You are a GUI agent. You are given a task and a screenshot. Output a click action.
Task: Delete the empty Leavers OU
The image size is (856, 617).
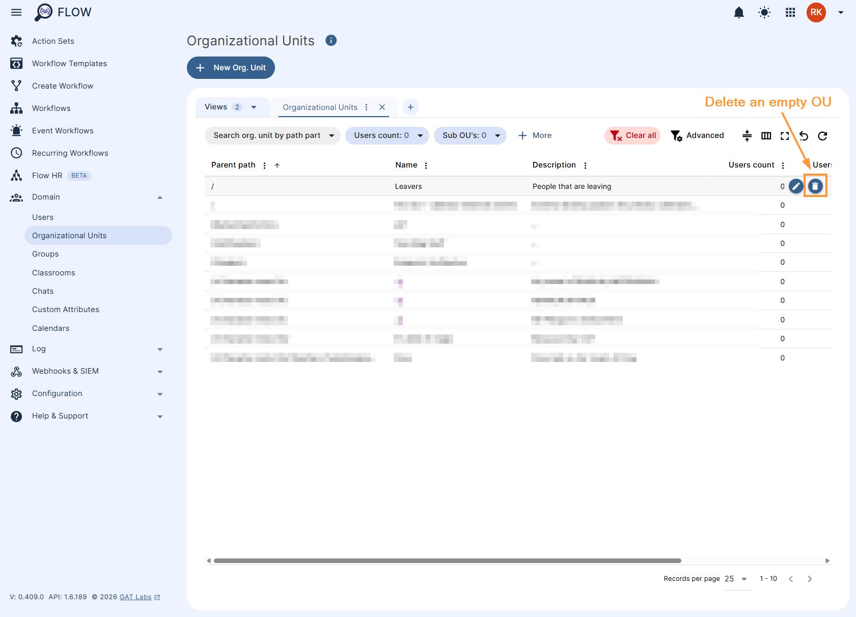815,186
